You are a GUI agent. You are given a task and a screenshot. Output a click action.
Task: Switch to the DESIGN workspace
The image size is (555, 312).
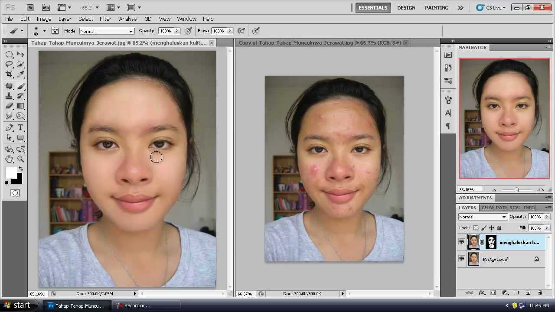pos(406,8)
